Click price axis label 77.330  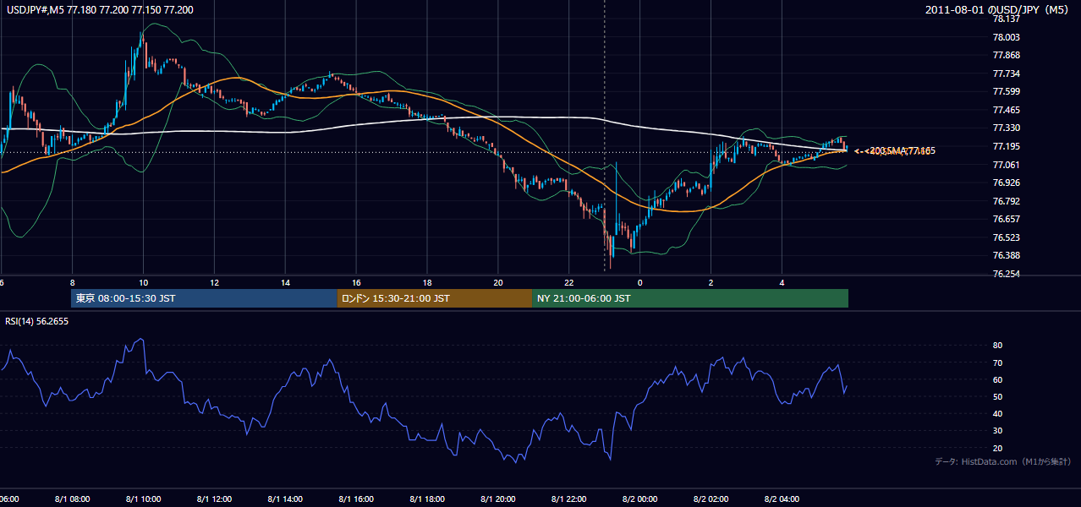point(1007,128)
